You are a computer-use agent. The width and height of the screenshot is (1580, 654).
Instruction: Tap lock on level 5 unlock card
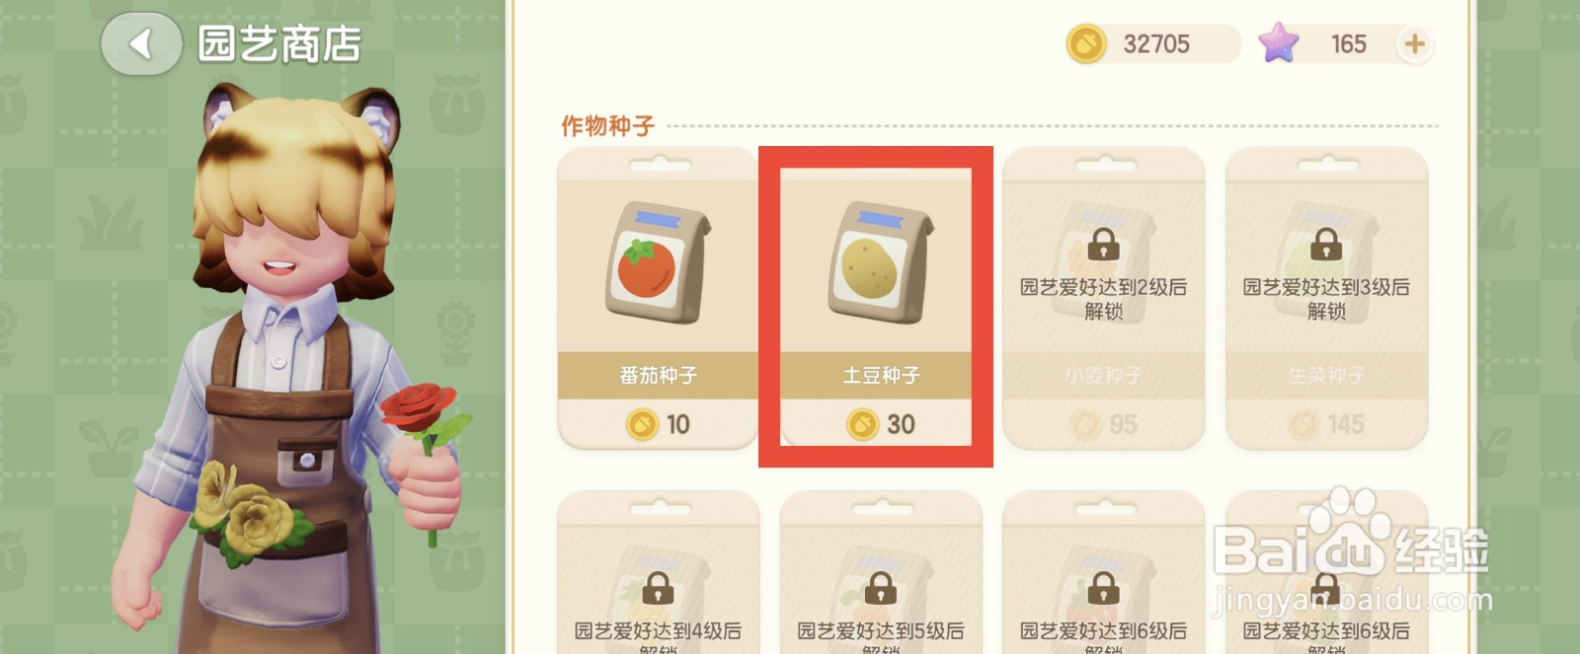click(x=881, y=589)
